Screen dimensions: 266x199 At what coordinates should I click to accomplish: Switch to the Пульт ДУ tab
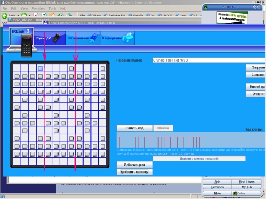click(x=49, y=38)
